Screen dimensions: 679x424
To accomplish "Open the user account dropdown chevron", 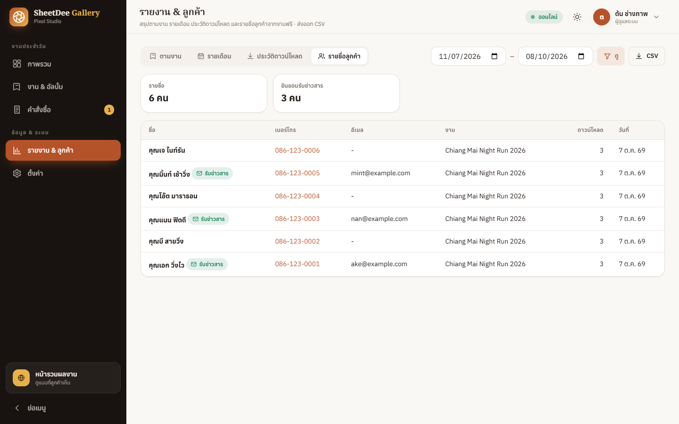I will tap(656, 17).
